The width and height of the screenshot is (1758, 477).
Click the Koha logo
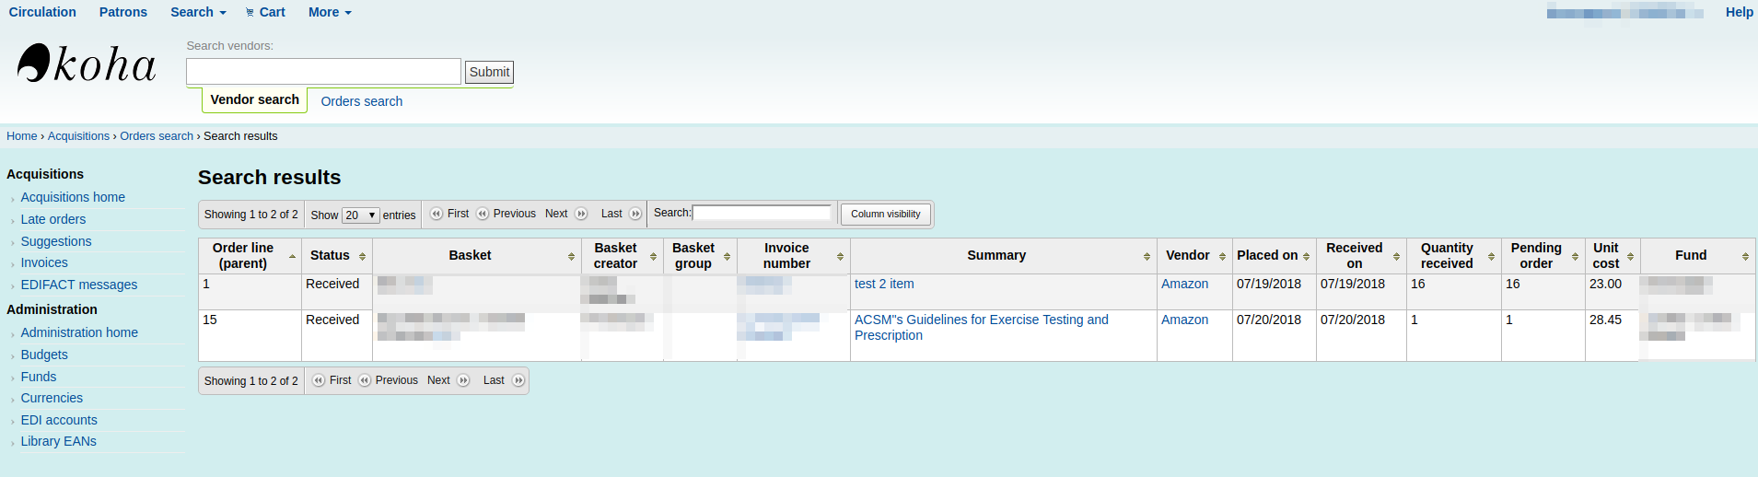coord(87,64)
